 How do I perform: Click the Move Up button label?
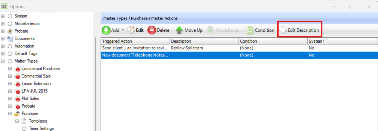pos(193,30)
